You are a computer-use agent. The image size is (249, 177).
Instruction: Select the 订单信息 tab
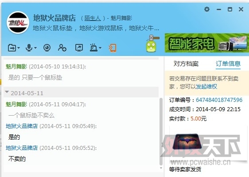(228, 64)
